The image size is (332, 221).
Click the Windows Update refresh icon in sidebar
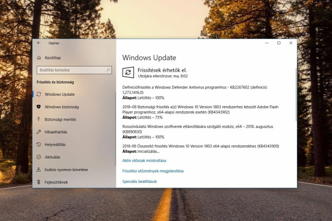pos(39,94)
